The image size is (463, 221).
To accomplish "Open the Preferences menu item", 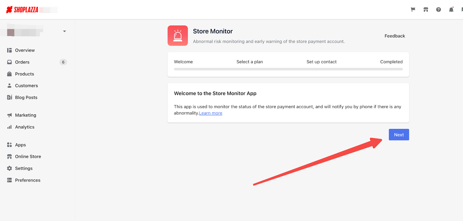I will pyautogui.click(x=28, y=180).
